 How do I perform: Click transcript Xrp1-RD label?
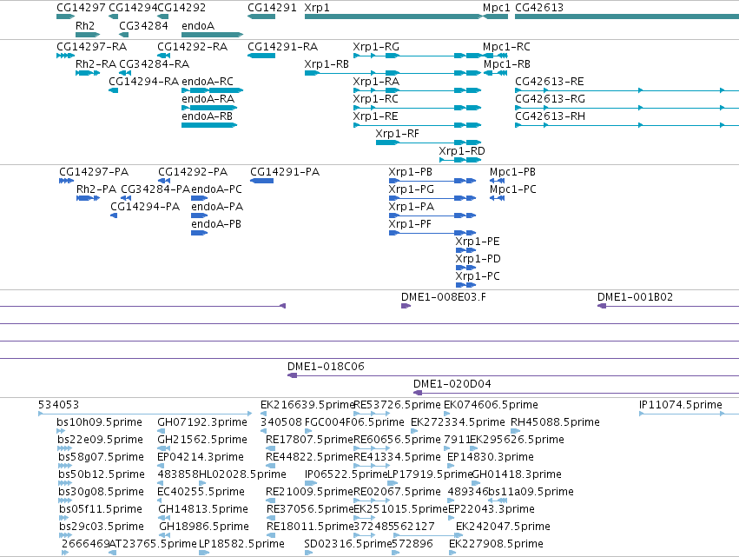coord(462,151)
